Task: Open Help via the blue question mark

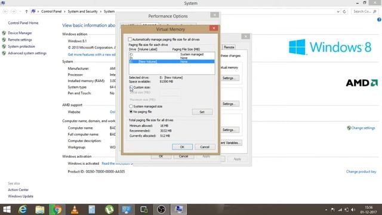Action: [380, 20]
